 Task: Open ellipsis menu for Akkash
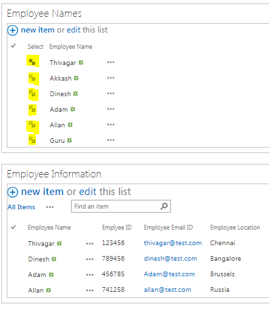[x=111, y=78]
